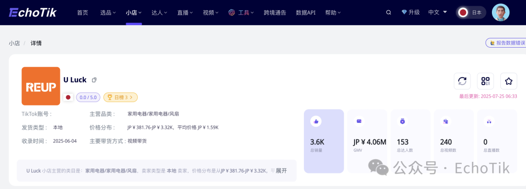Viewport: 526px width, 189px height.
Task: Click the 本地 发货类型 value
Action: (57, 127)
